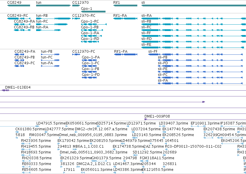This screenshot has width=246, height=174.
Task: Click the Gpo-1 gene label
Action: [86, 8]
